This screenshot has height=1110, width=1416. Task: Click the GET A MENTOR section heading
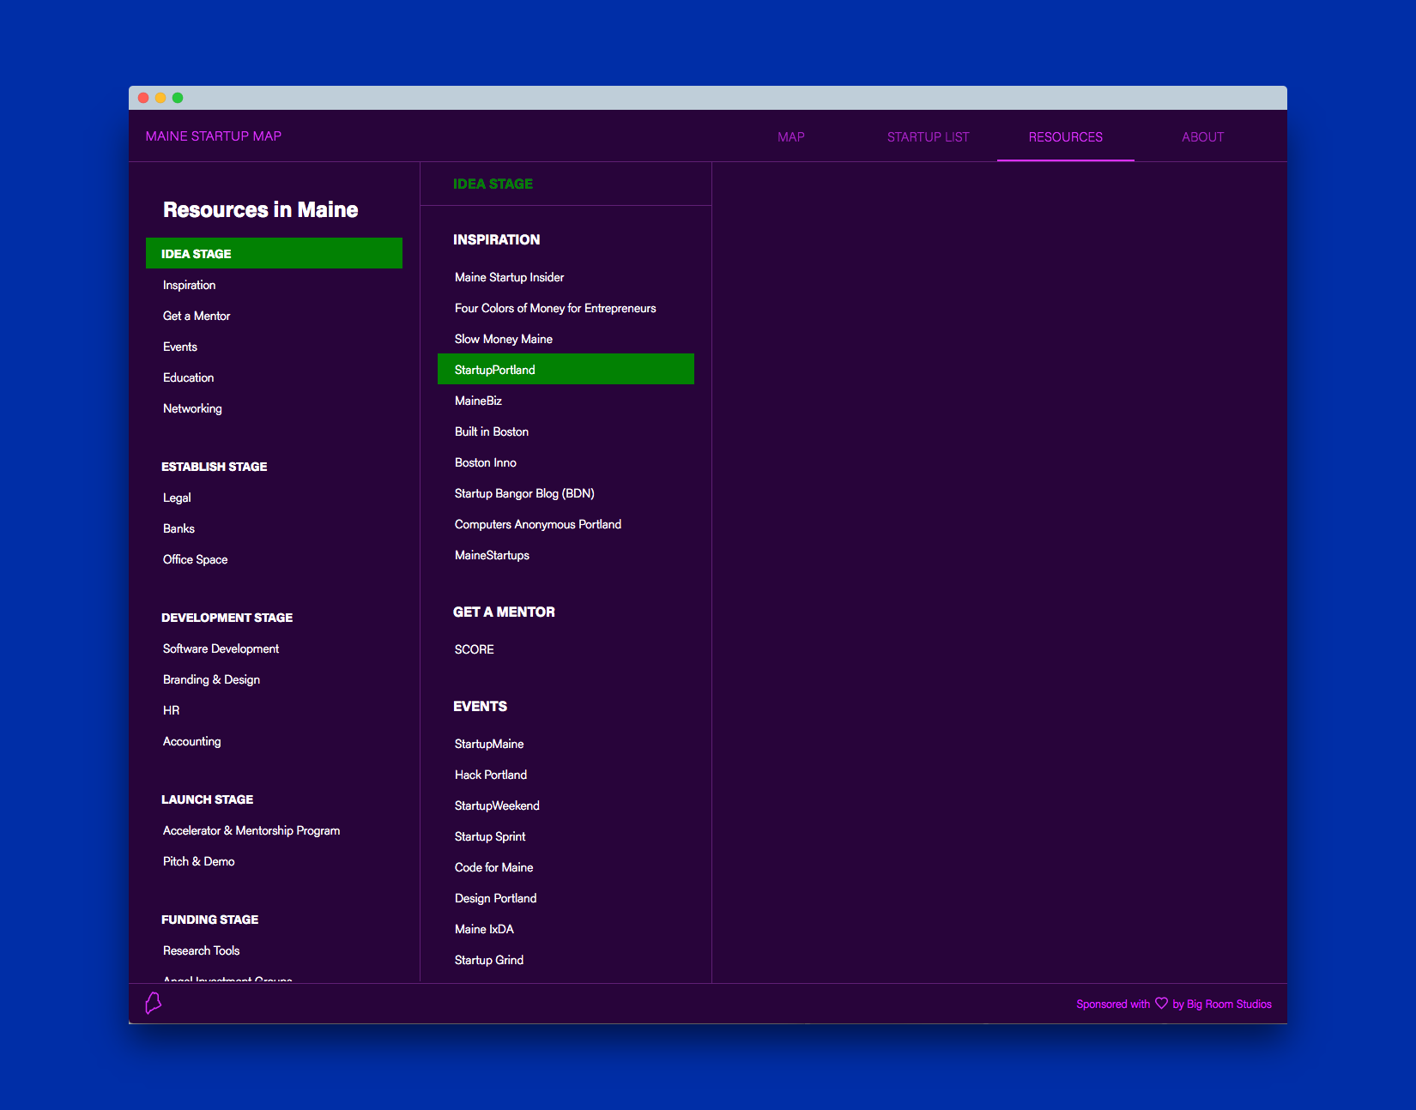click(504, 612)
